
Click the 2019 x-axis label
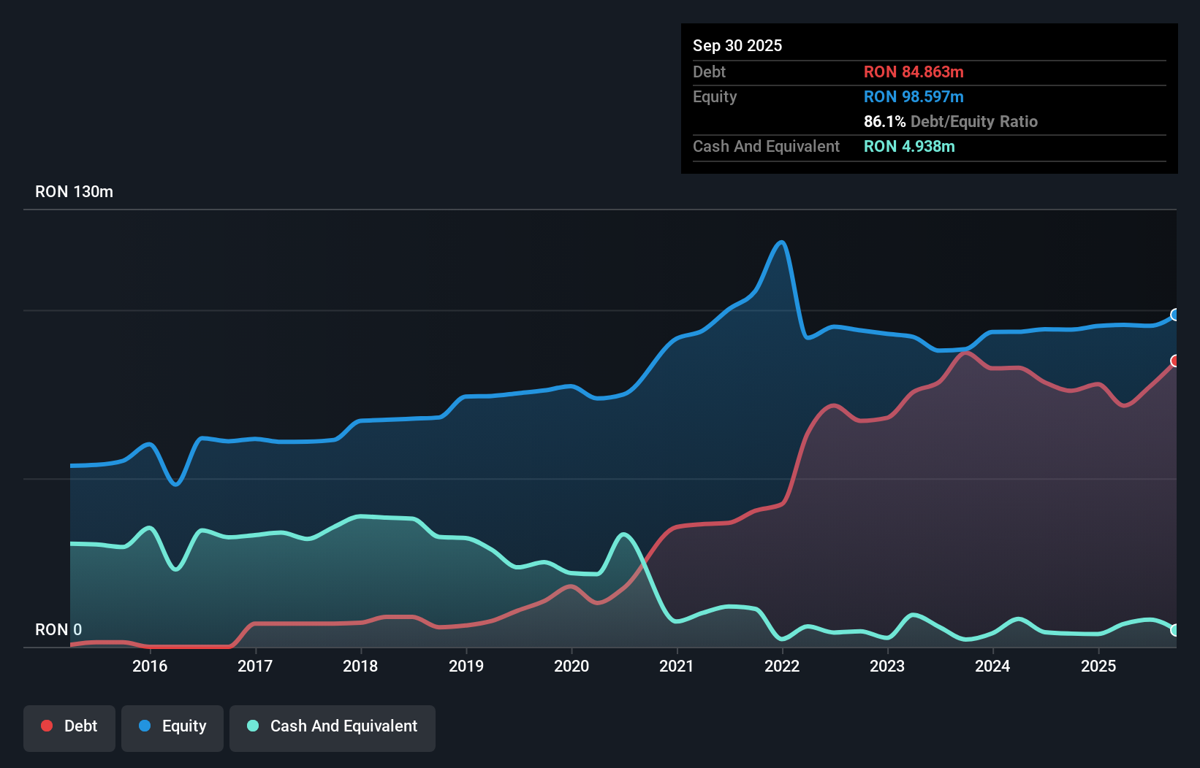466,666
